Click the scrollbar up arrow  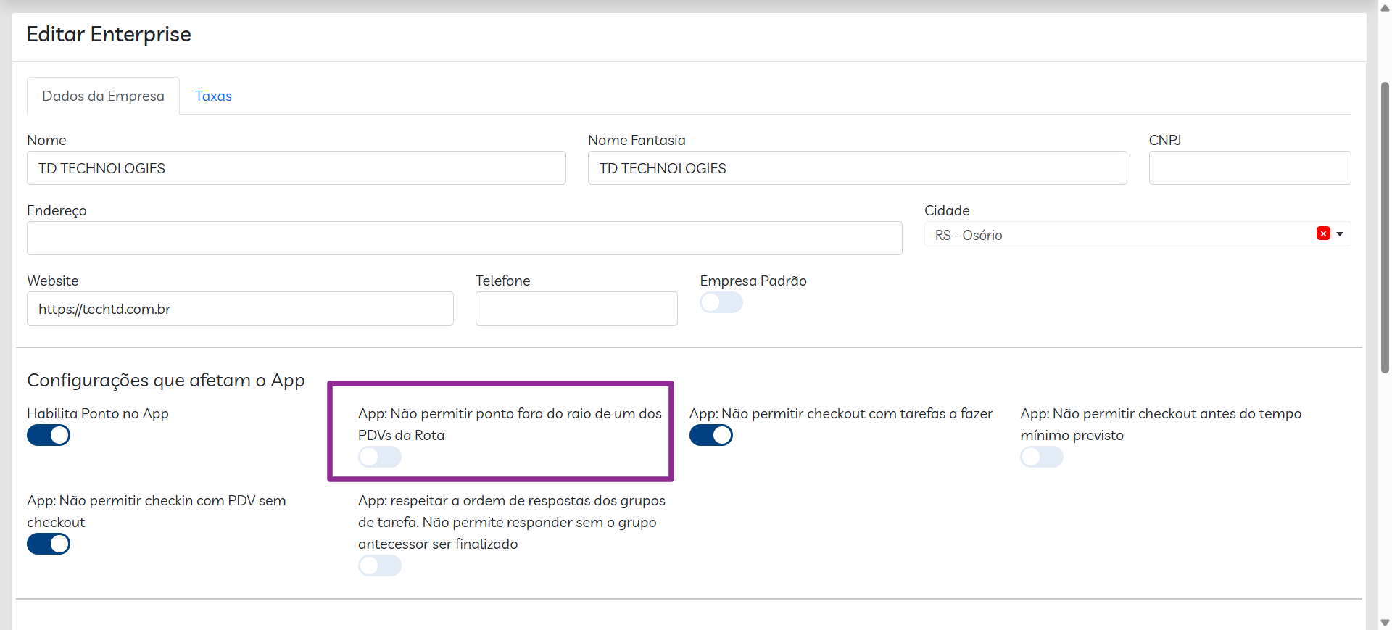click(x=1385, y=8)
